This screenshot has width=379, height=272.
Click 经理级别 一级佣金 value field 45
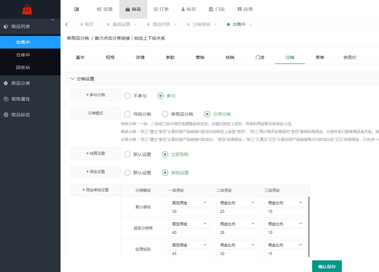pyautogui.click(x=189, y=253)
